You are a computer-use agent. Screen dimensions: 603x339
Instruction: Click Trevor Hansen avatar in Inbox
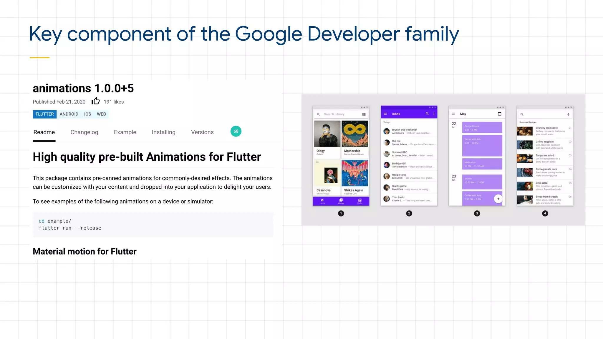[x=387, y=165]
